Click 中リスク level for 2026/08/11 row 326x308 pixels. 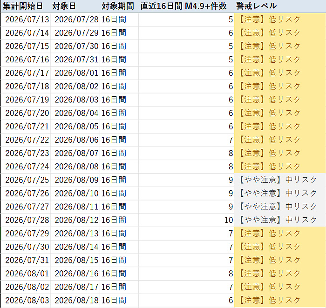pos(280,207)
